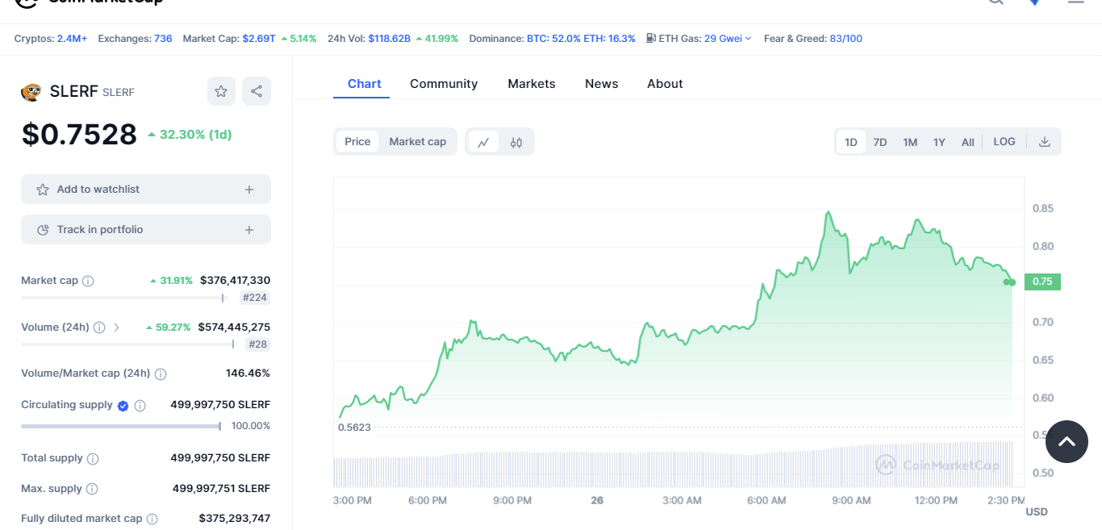Click Add to watchlist button

146,190
